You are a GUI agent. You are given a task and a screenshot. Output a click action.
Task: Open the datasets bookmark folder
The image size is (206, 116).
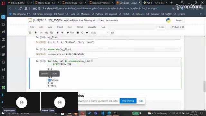(x=138, y=14)
